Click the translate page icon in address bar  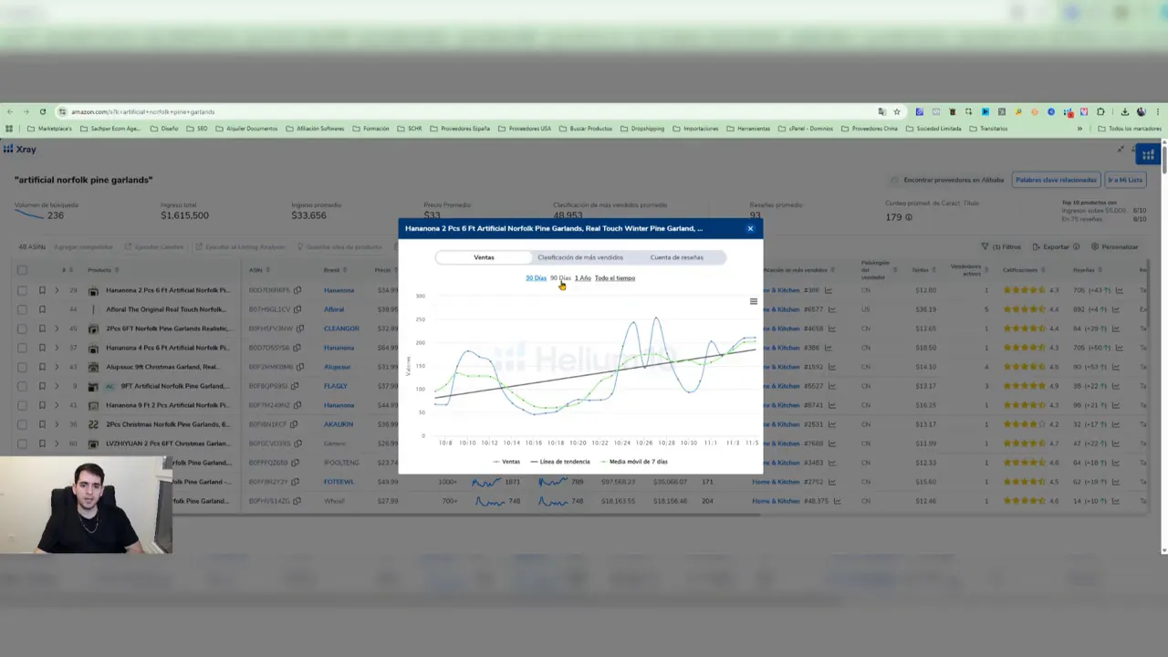881,111
